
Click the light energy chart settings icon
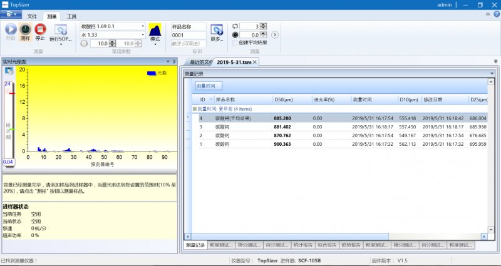[x=9, y=71]
